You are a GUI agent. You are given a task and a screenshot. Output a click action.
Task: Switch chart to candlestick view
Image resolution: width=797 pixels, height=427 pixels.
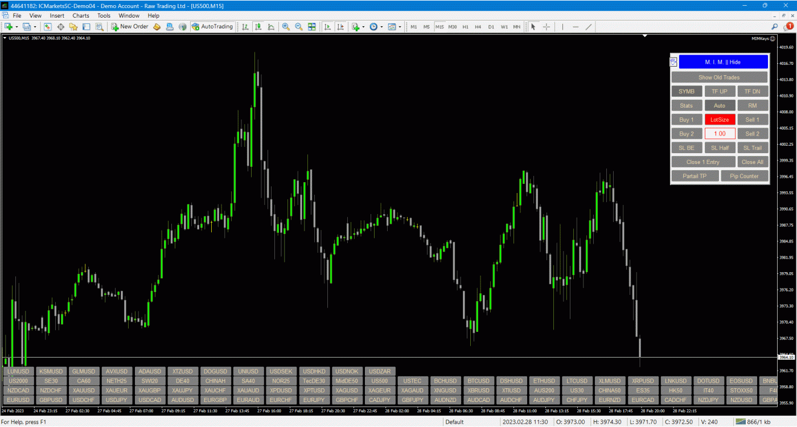coord(258,27)
